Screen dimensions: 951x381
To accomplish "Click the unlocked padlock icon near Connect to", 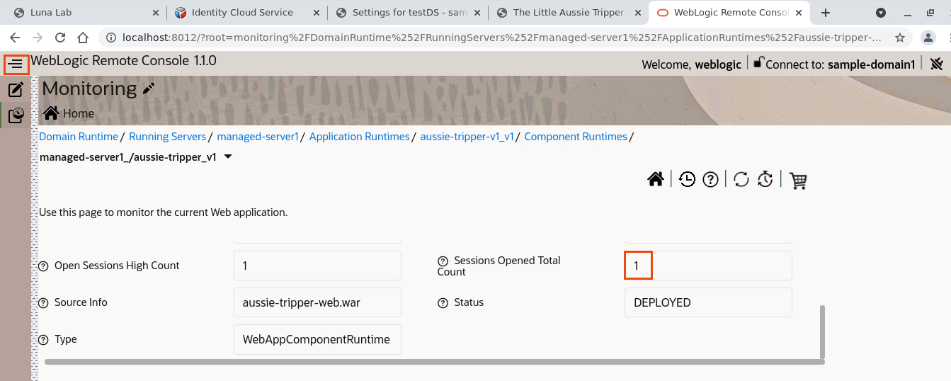I will click(758, 62).
